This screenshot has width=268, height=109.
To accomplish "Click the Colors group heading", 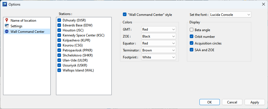I will [x=127, y=22].
